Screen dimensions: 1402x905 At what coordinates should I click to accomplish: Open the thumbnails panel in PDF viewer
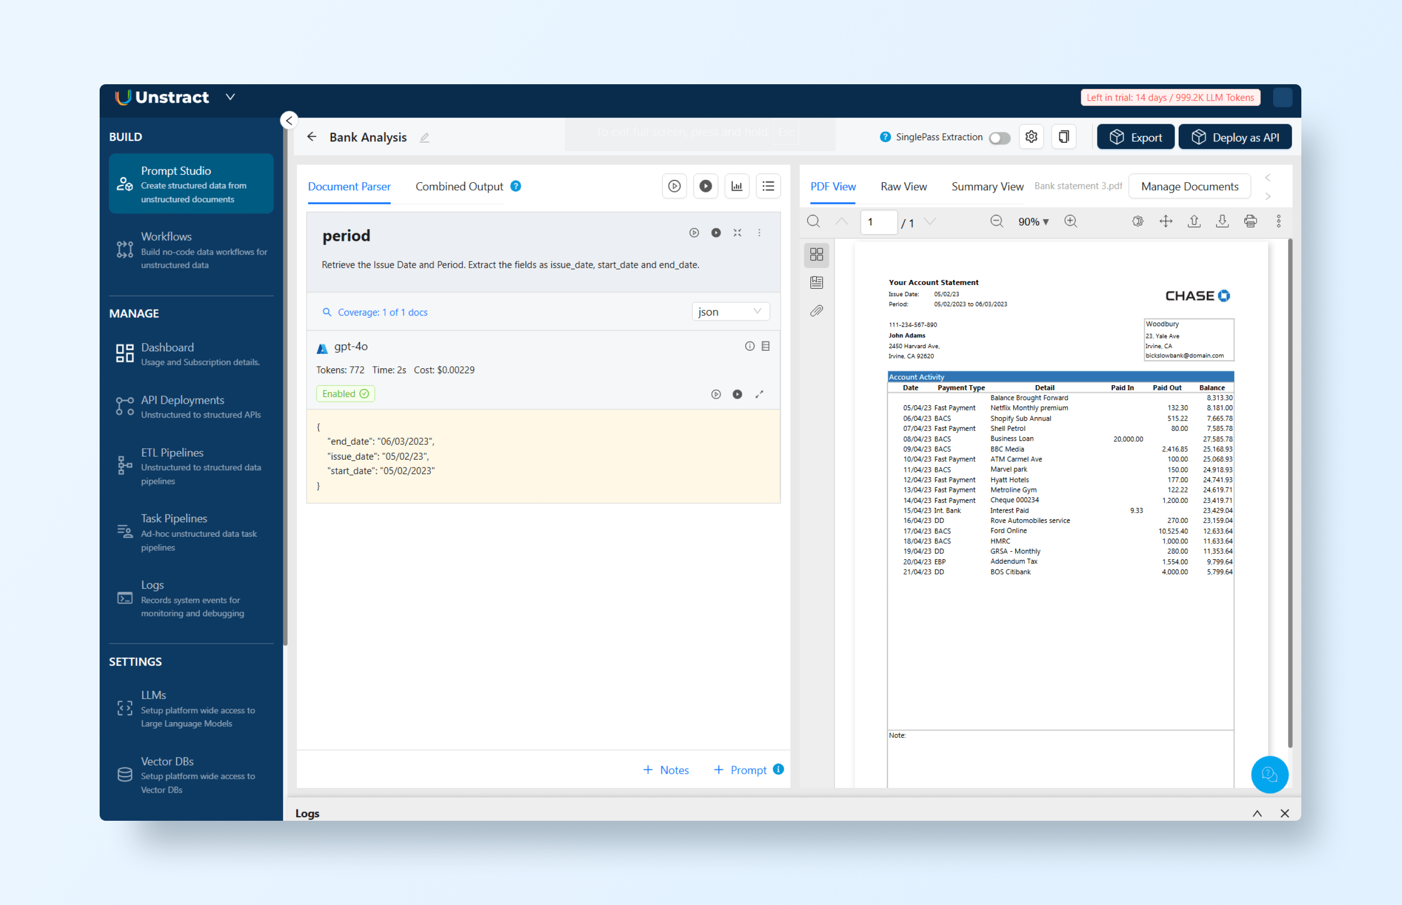point(816,254)
